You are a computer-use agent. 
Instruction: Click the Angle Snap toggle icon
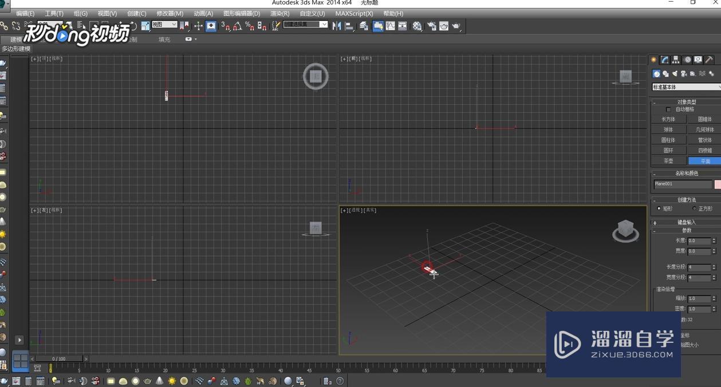pos(237,26)
